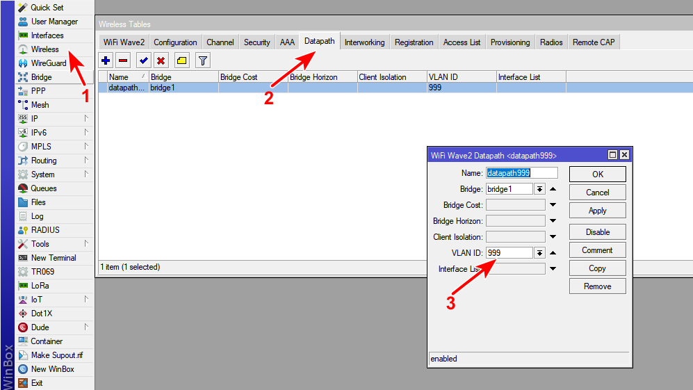This screenshot has height=390, width=693.
Task: Open the Mesh menu
Action: point(55,105)
